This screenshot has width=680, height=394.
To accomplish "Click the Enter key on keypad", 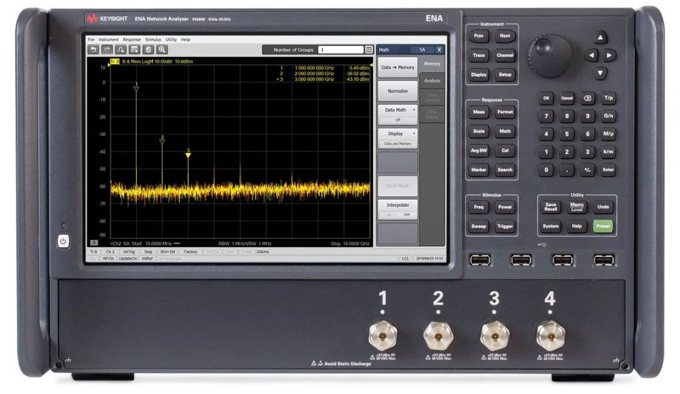I will coord(608,170).
